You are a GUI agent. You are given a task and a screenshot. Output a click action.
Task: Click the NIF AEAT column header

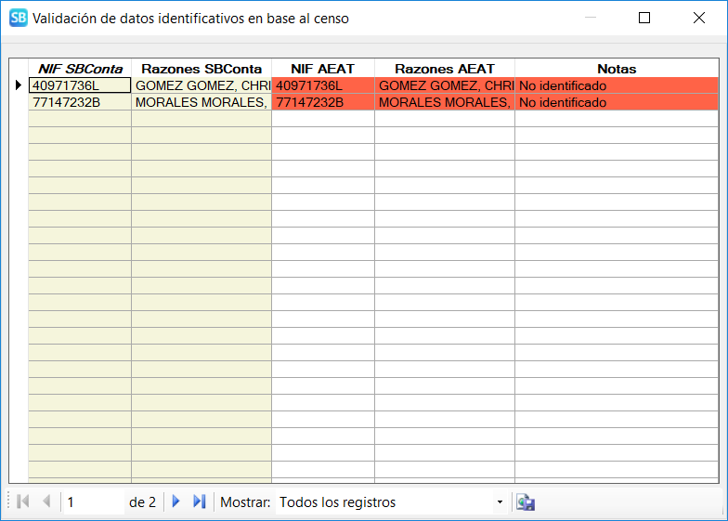(x=323, y=69)
